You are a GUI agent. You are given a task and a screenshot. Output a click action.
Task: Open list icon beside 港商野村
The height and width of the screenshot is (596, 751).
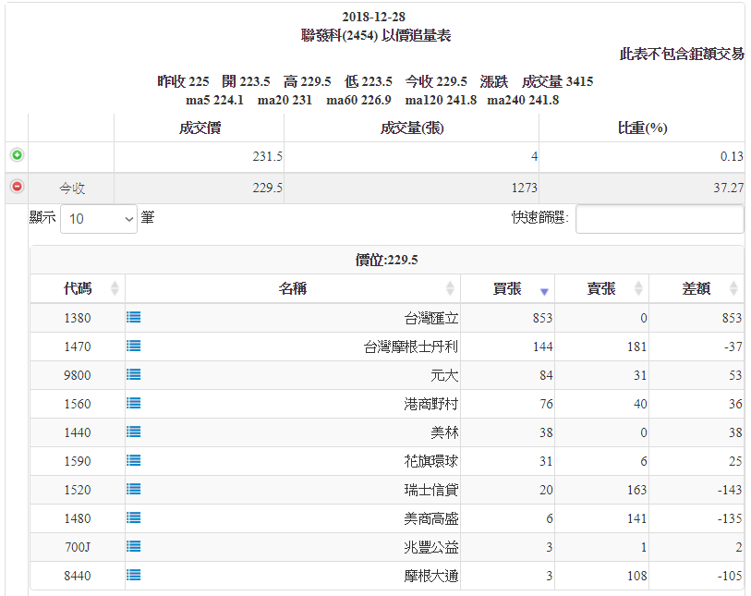pyautogui.click(x=134, y=403)
